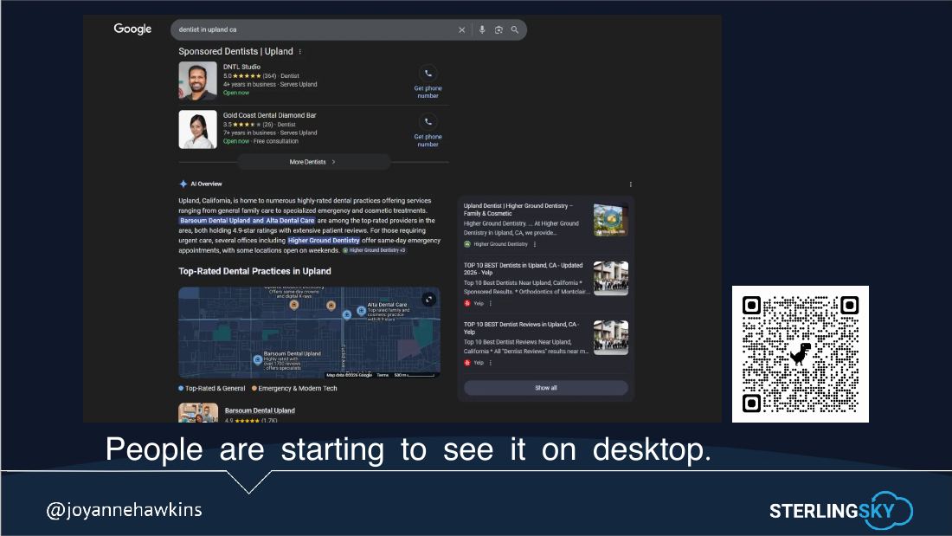Select the Alta Dental Care map pin
Screen dimensions: 952x536
(361, 311)
